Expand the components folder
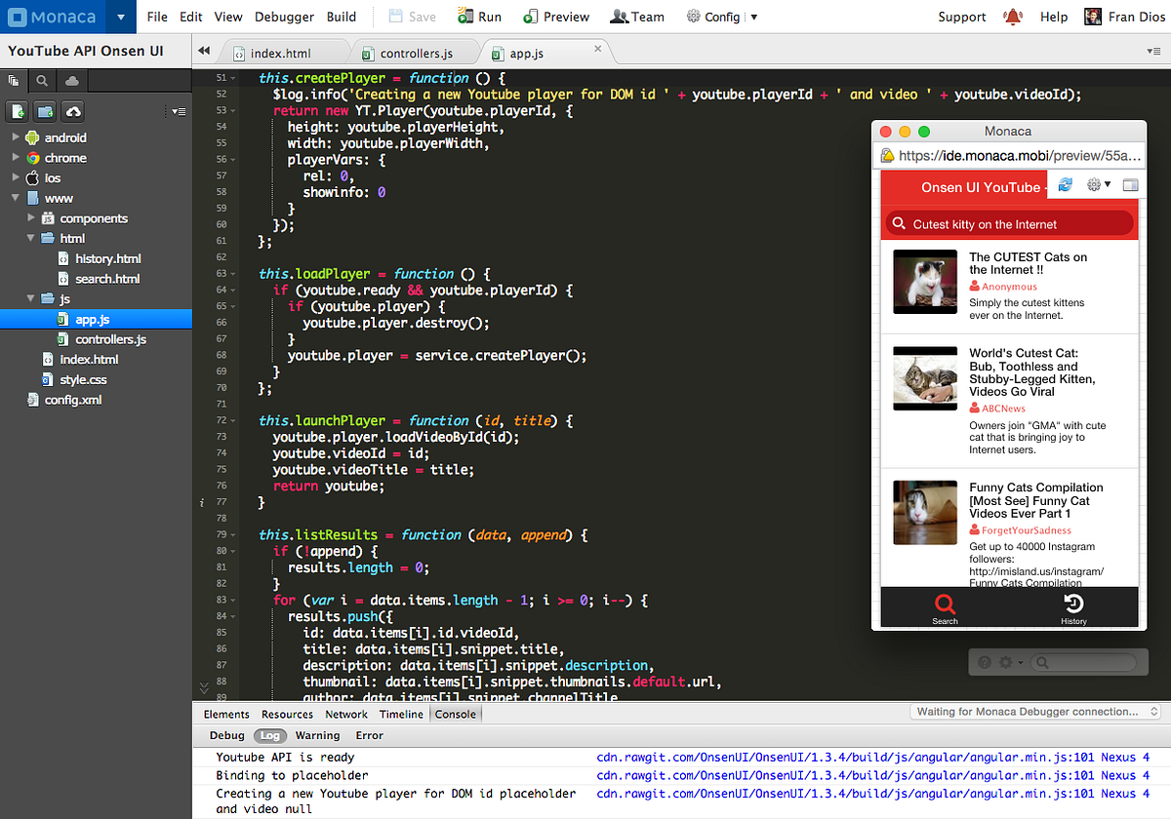 31,218
